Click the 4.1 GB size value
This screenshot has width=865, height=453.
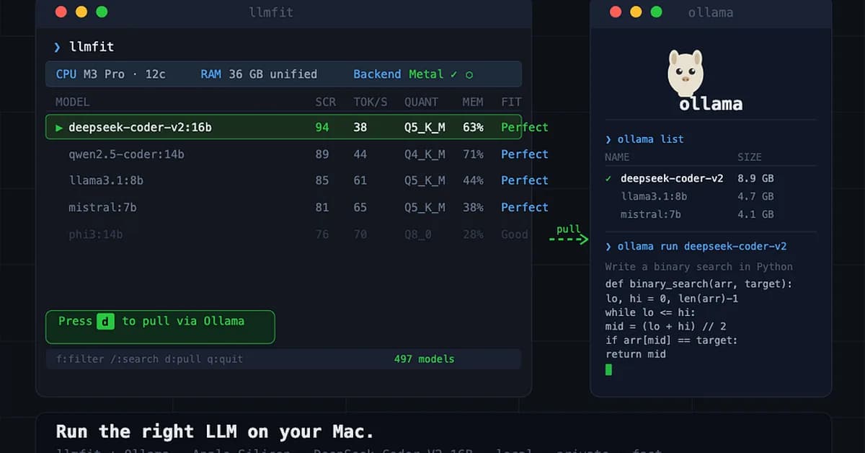coord(755,214)
